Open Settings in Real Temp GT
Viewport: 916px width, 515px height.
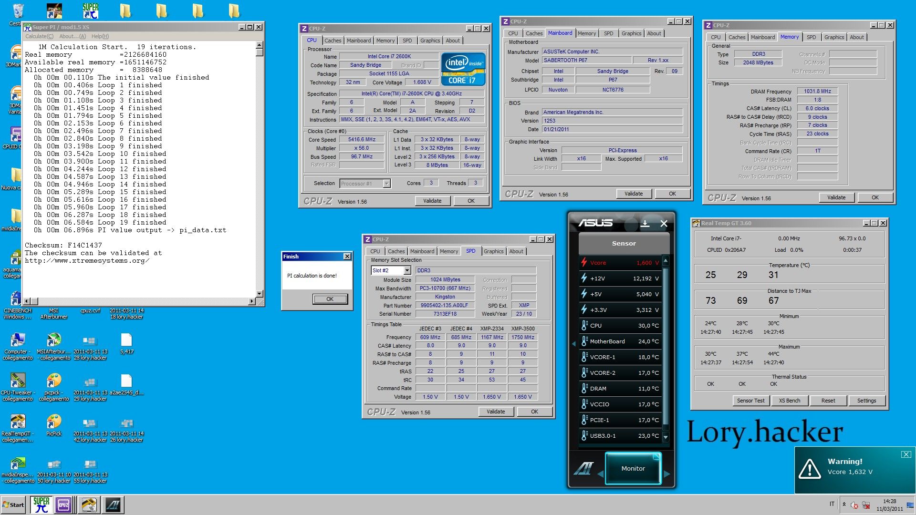[x=866, y=401]
